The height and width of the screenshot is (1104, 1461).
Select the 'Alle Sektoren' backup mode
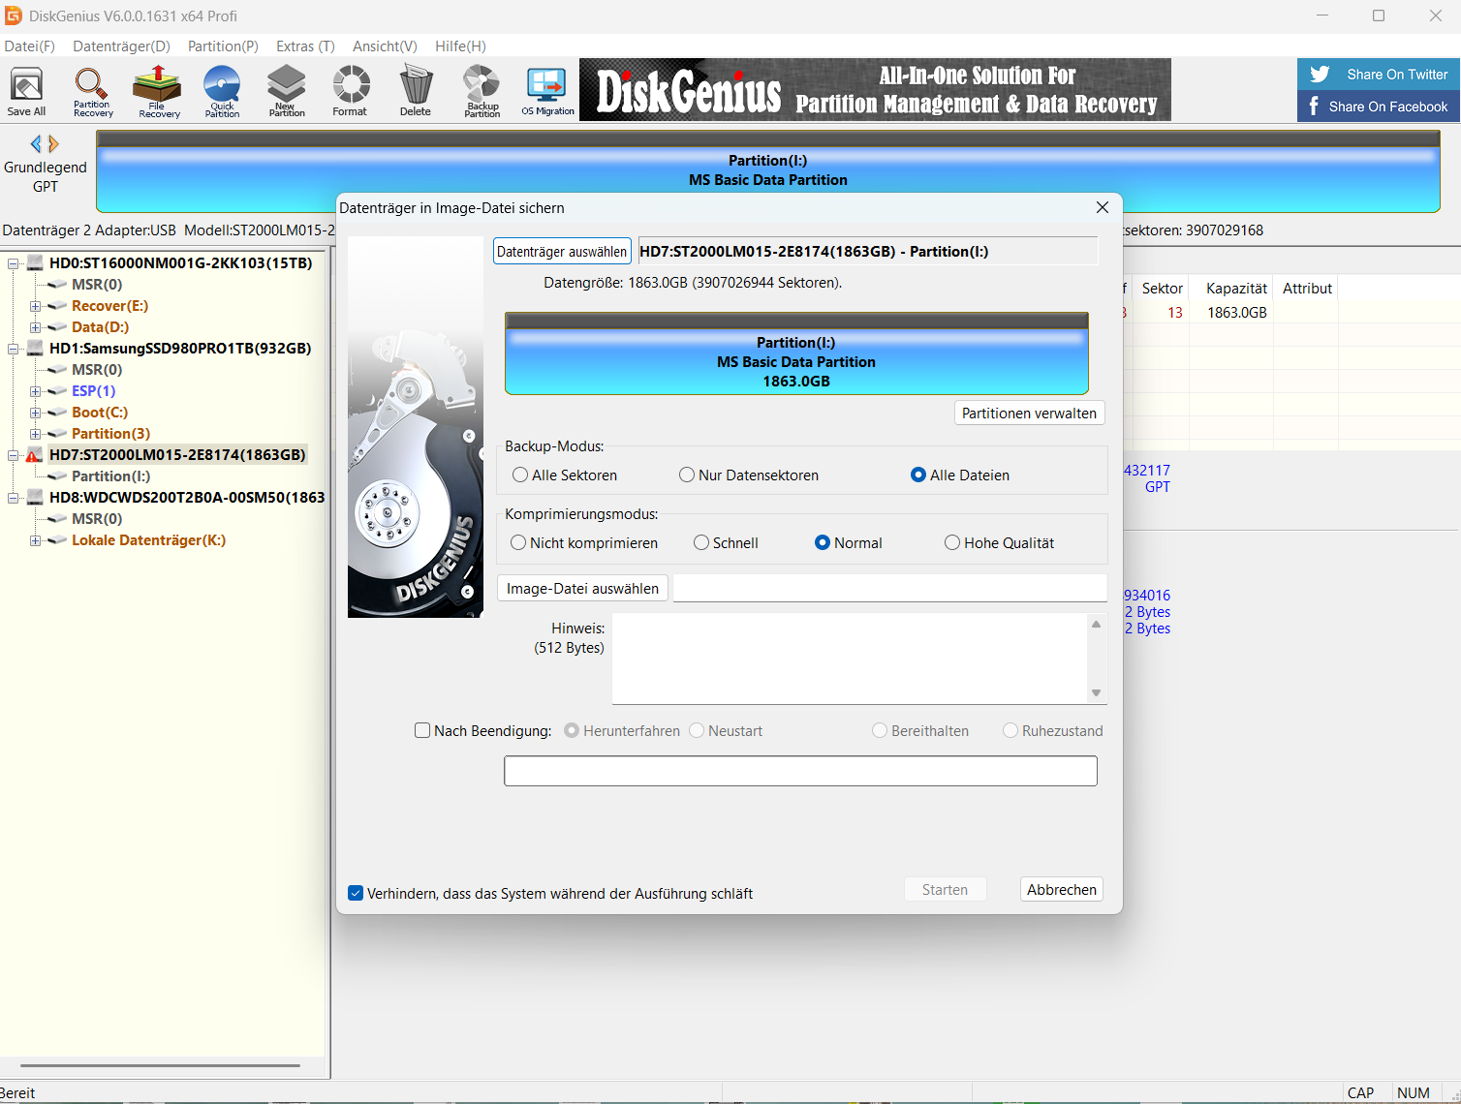520,475
